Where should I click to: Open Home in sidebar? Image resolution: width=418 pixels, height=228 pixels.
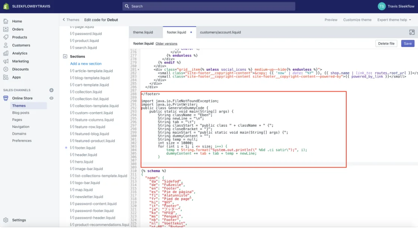click(x=17, y=21)
